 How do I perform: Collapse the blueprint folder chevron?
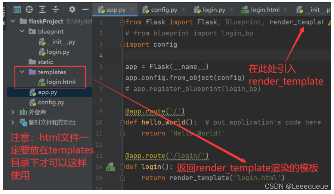click(22, 31)
